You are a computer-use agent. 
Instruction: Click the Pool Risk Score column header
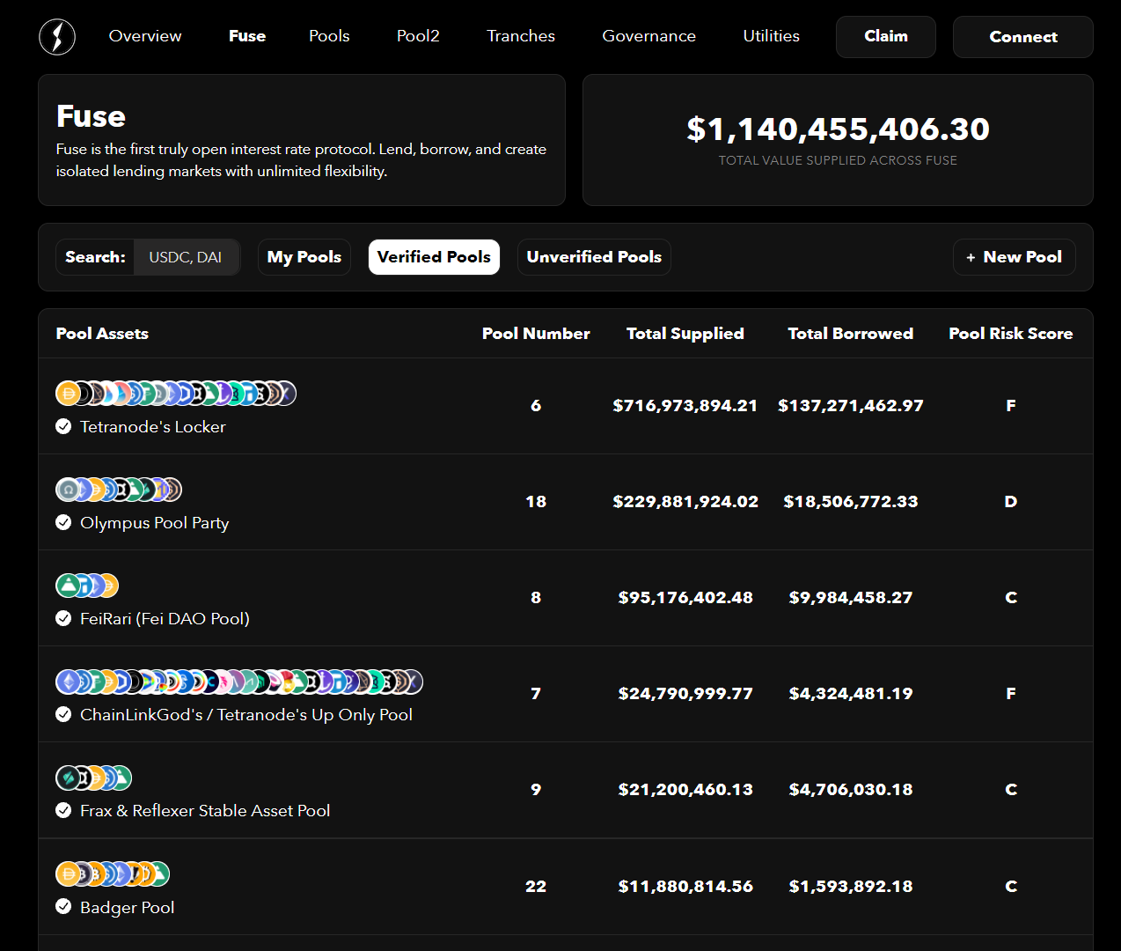coord(1011,334)
